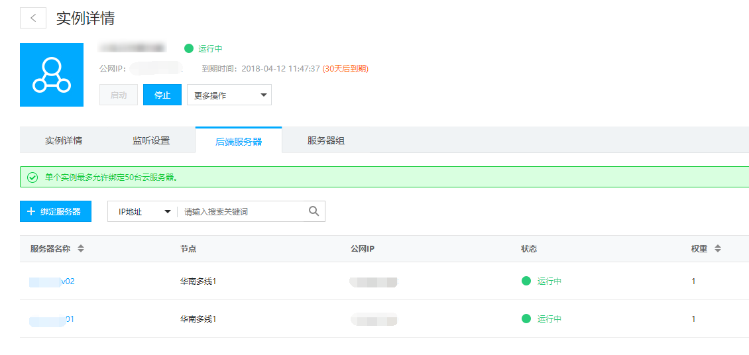Click the blue load balancer instance icon
This screenshot has width=749, height=355.
pos(52,75)
